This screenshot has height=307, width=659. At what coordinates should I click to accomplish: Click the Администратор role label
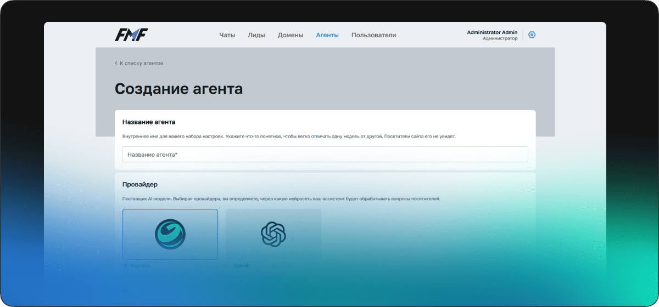(500, 39)
